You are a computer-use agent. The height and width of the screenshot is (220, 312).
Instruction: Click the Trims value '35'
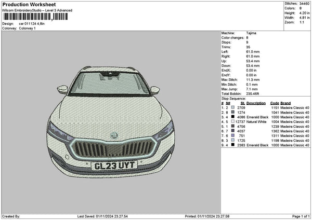248,47
